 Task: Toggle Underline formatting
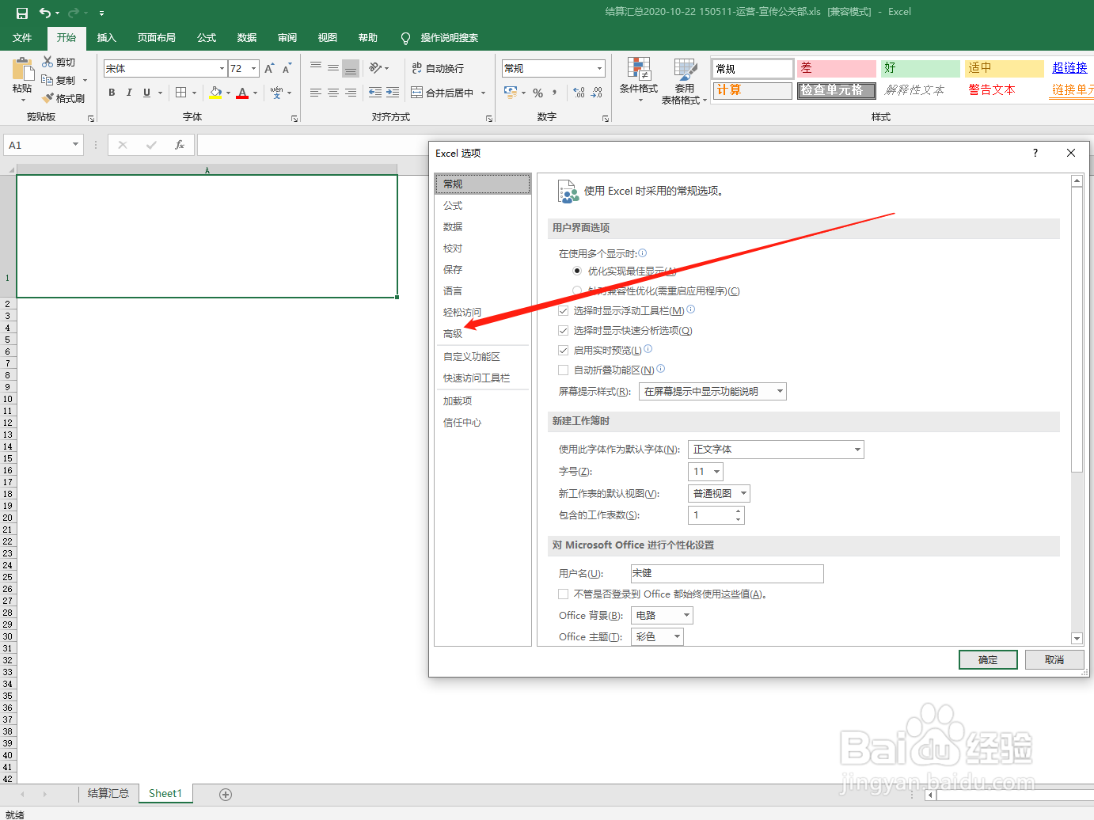tap(146, 93)
